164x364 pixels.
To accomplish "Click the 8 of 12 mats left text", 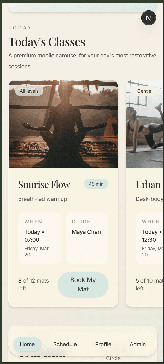I will (33, 285).
